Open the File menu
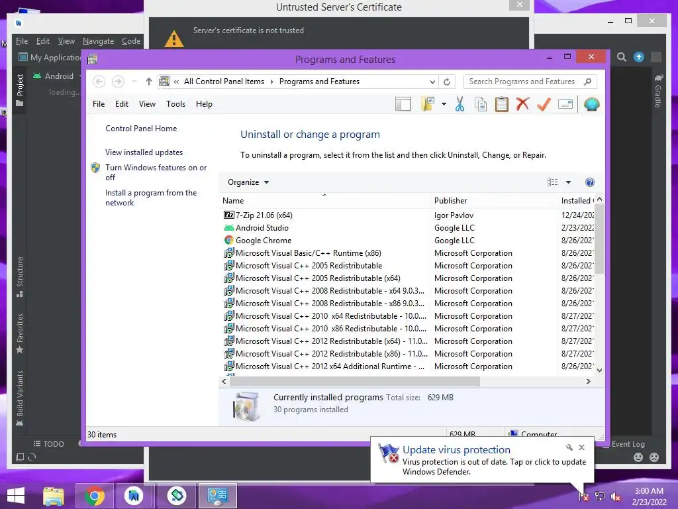Image resolution: width=678 pixels, height=509 pixels. coord(99,104)
